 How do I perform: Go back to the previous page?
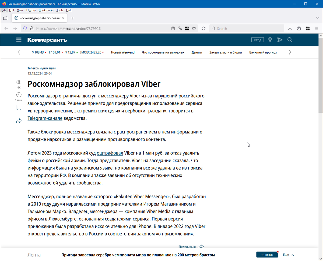6,28
